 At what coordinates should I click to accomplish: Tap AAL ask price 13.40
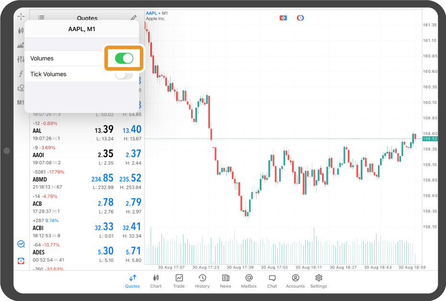[132, 130]
